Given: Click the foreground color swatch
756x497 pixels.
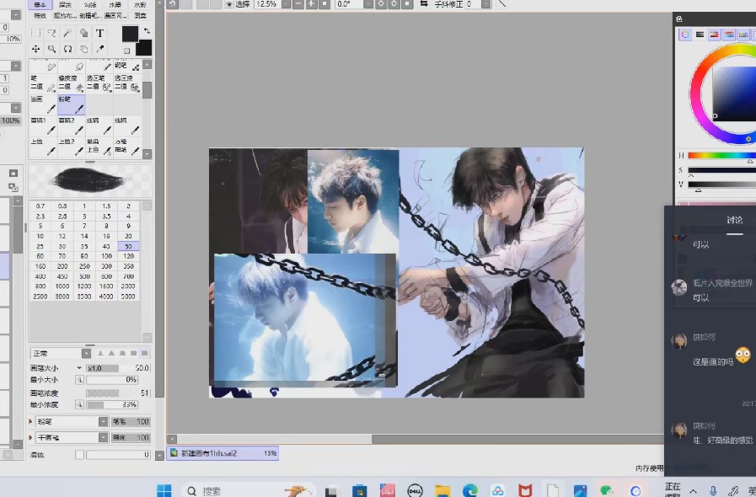Looking at the screenshot, I should (129, 34).
